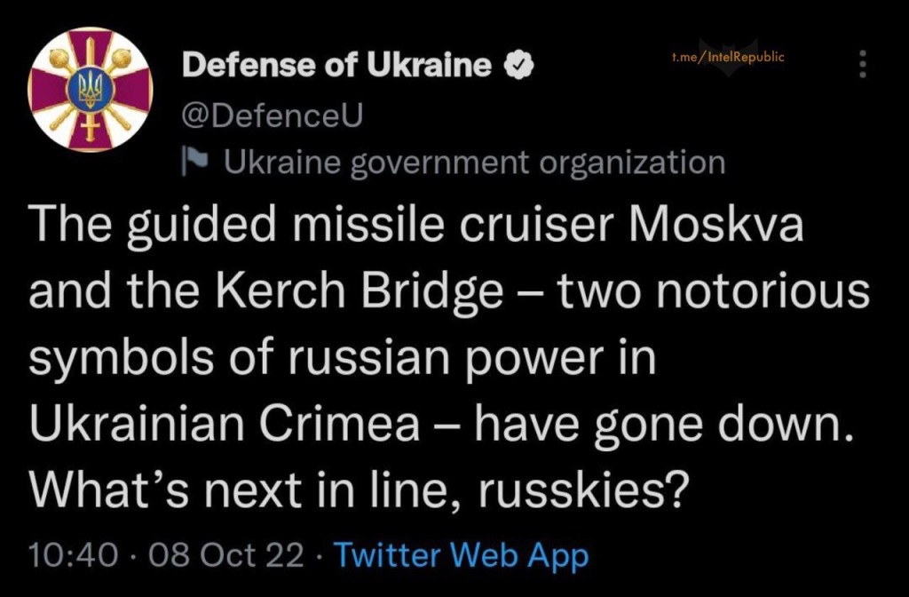
Task: Click the 10:40 timestamp
Action: click(x=73, y=556)
